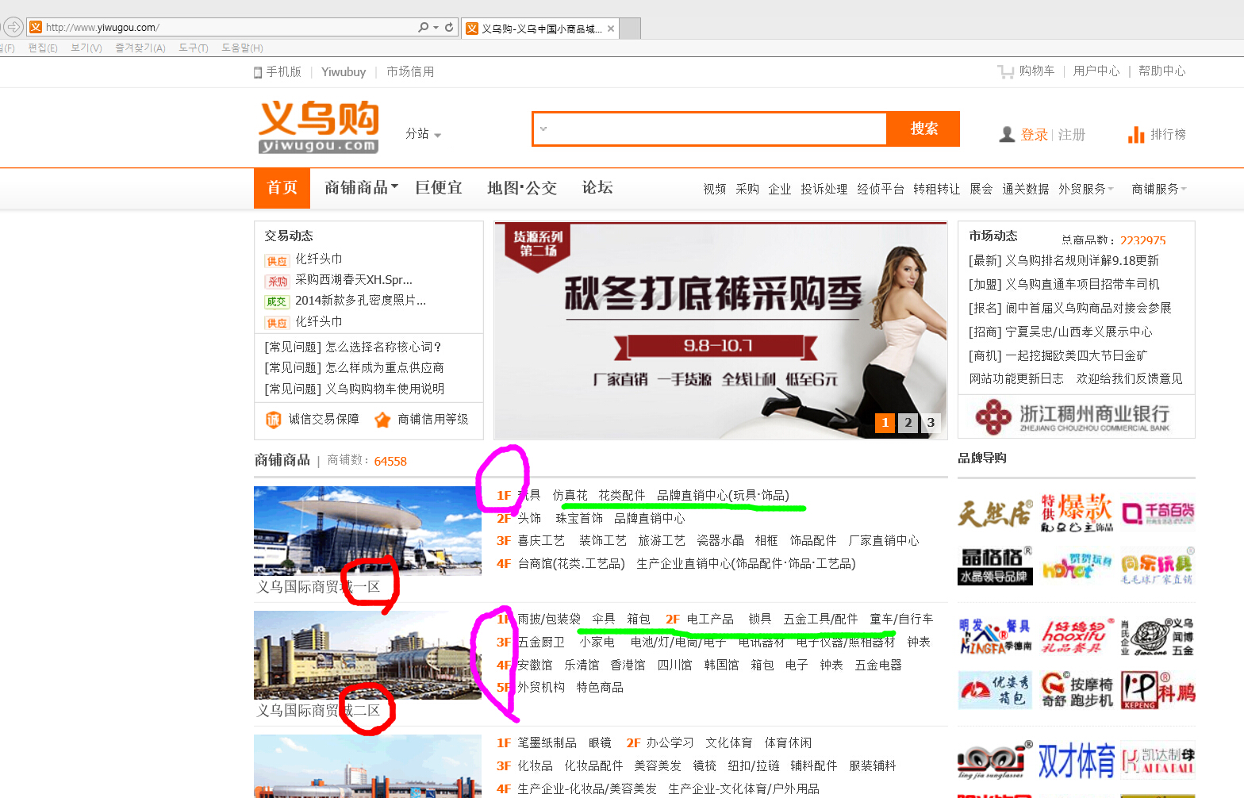Image resolution: width=1244 pixels, height=798 pixels.
Task: Open 怎么选择名称核心词 FAQ link
Action: point(353,347)
